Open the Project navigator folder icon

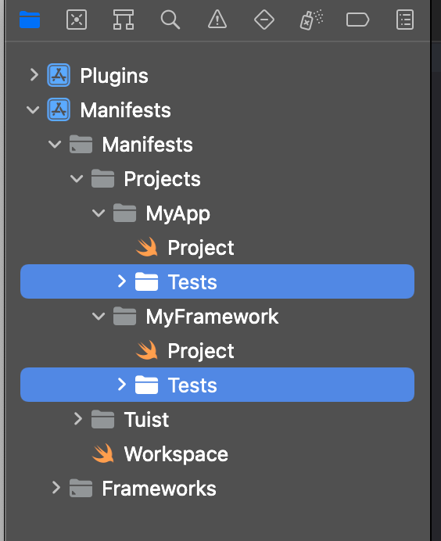point(30,20)
